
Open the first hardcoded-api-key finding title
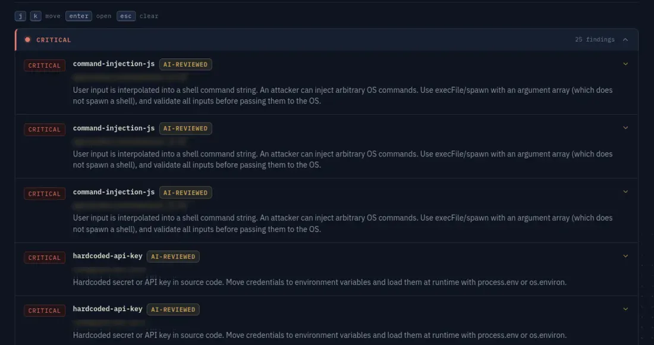108,256
